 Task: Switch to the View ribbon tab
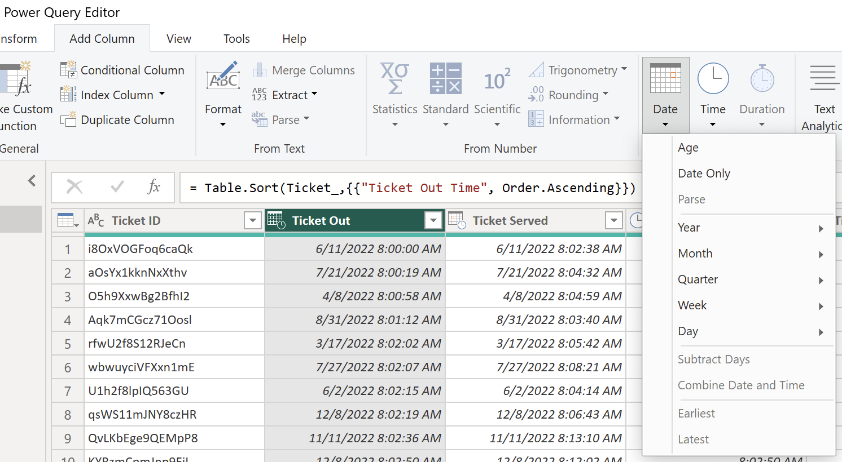(x=178, y=38)
